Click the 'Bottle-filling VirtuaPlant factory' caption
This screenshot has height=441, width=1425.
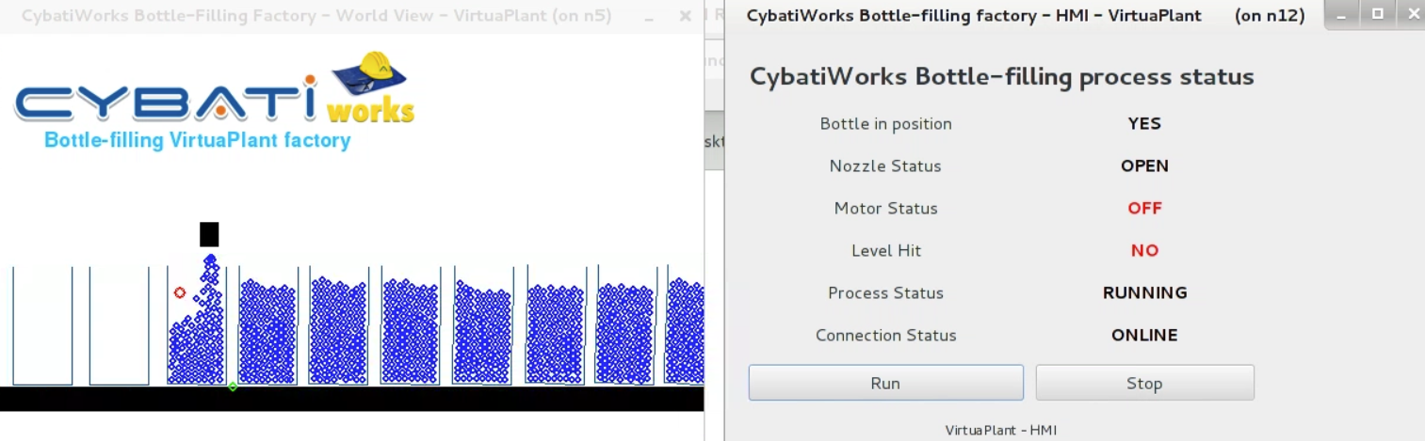198,141
